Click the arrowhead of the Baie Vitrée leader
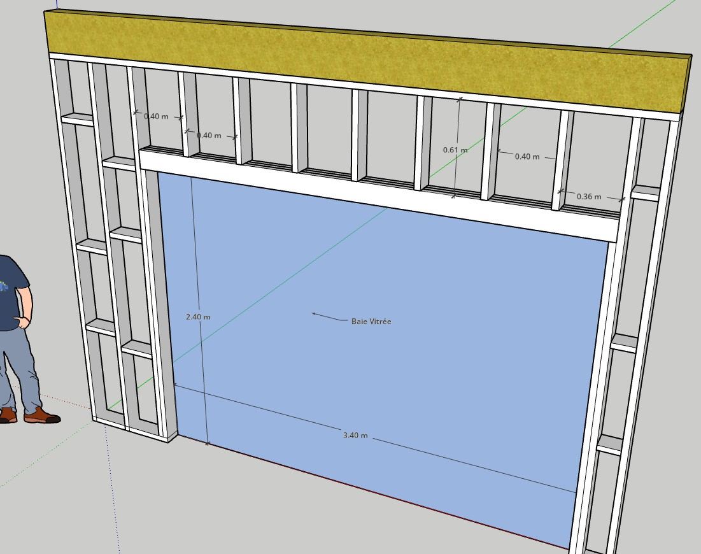 click(x=313, y=313)
